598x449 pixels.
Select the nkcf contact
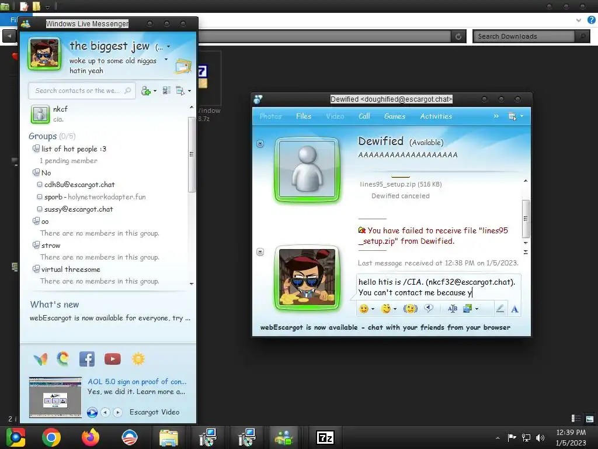click(x=60, y=109)
